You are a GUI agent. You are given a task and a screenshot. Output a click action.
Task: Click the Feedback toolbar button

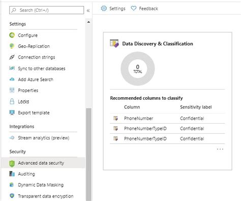144,8
